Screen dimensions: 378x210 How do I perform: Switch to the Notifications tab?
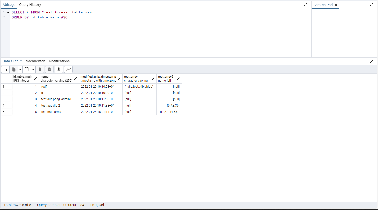pos(59,61)
